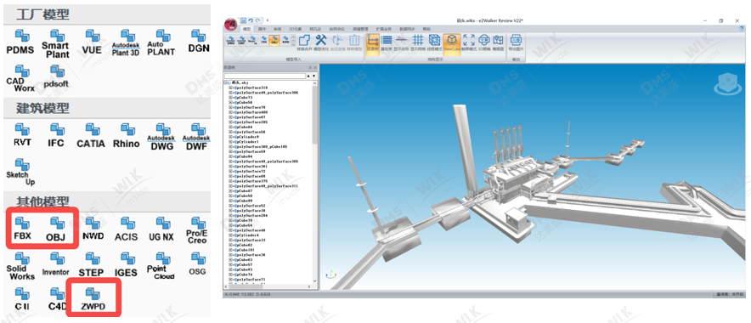This screenshot has width=751, height=323.
Task: Click the 导出图片 export image icon
Action: click(517, 43)
